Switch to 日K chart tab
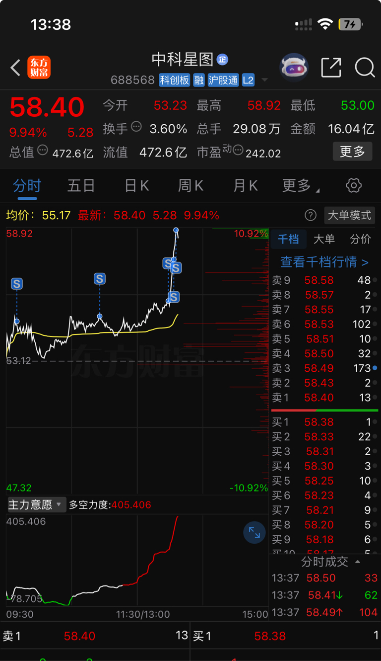Viewport: 381px width, 661px height. [x=136, y=186]
